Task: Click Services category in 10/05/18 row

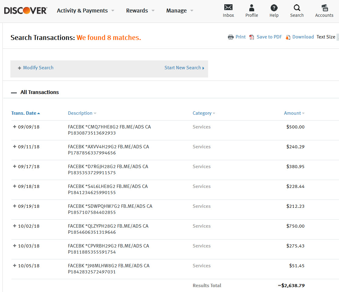Action: [201, 266]
